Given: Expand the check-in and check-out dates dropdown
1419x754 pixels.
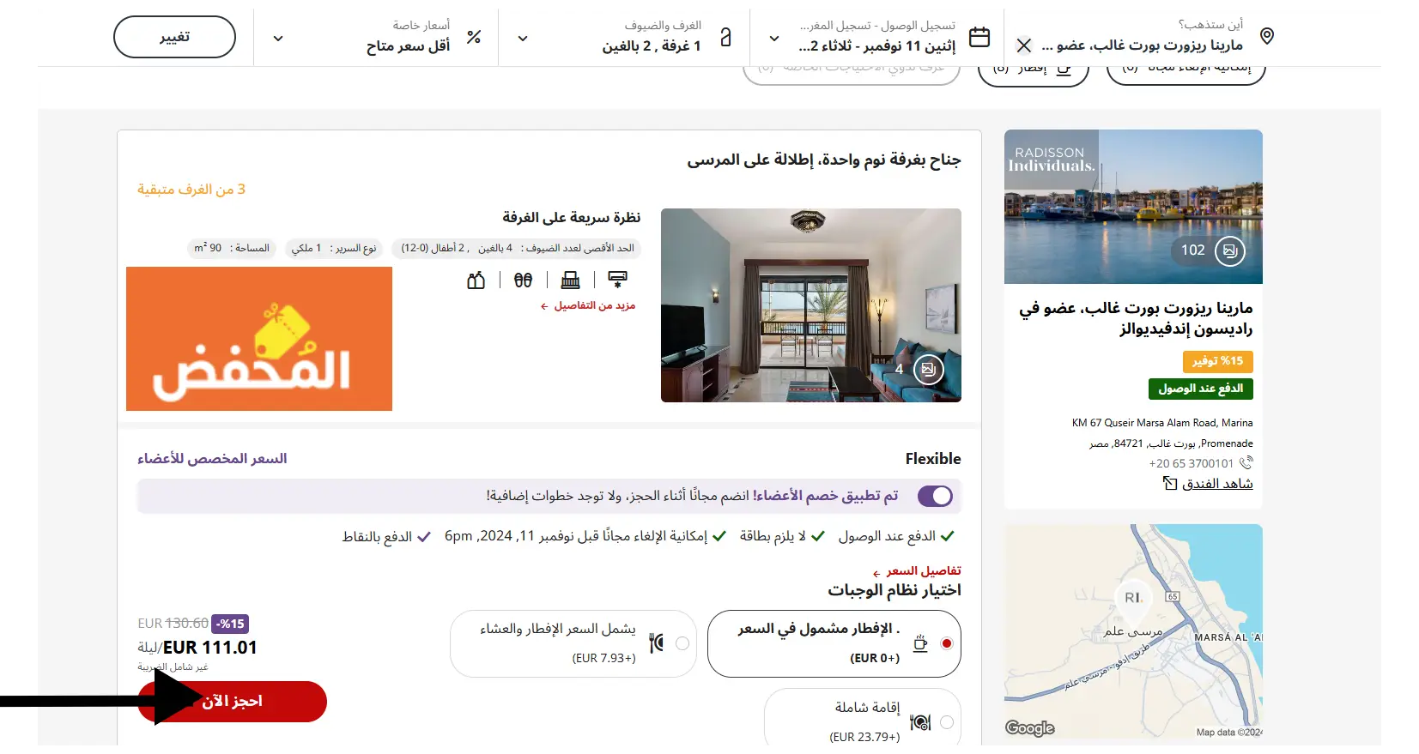Looking at the screenshot, I should (774, 39).
